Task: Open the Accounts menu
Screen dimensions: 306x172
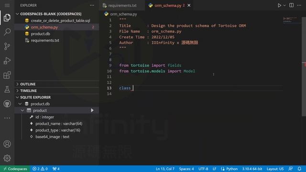Action: tap(7, 144)
